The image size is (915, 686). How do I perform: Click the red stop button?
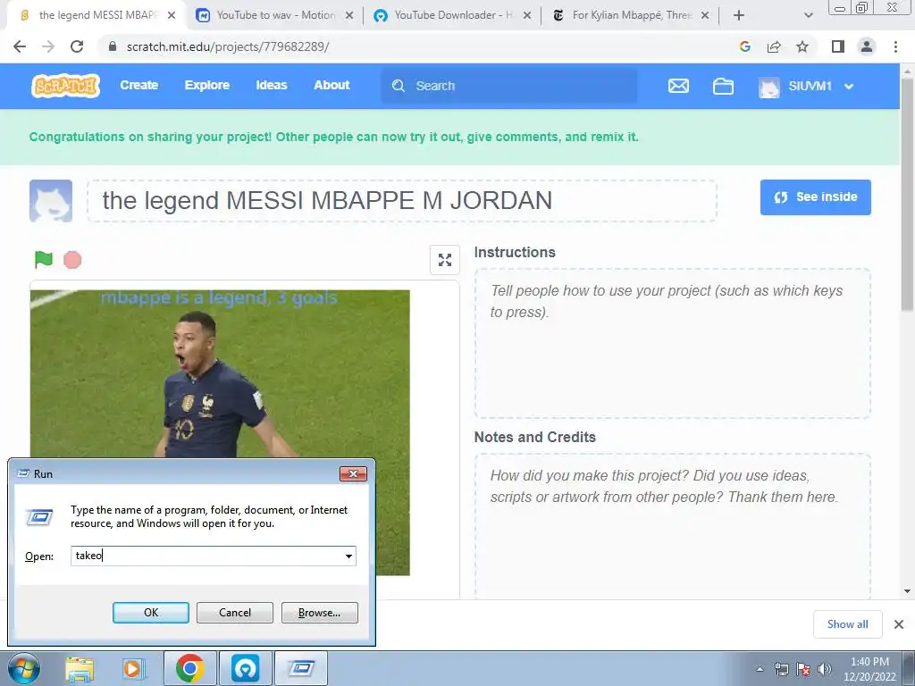(x=72, y=260)
